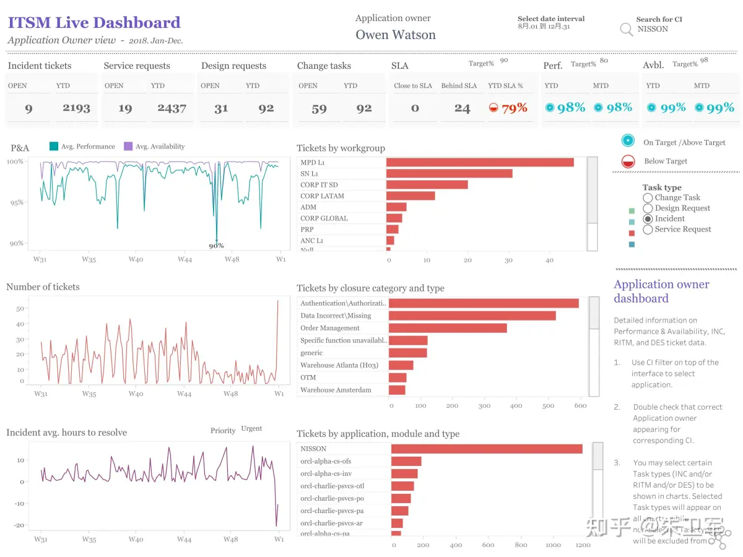This screenshot has width=743, height=557.
Task: Click the Close to SLA value 0
Action: pos(415,109)
